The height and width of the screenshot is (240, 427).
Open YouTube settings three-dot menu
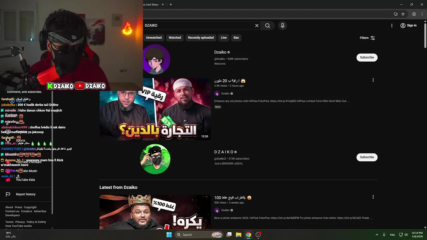click(392, 25)
